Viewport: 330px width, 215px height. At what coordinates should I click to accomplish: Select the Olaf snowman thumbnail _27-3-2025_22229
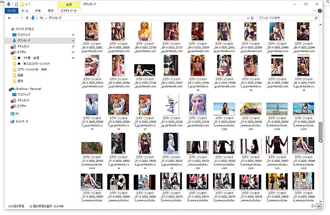(x=171, y=105)
